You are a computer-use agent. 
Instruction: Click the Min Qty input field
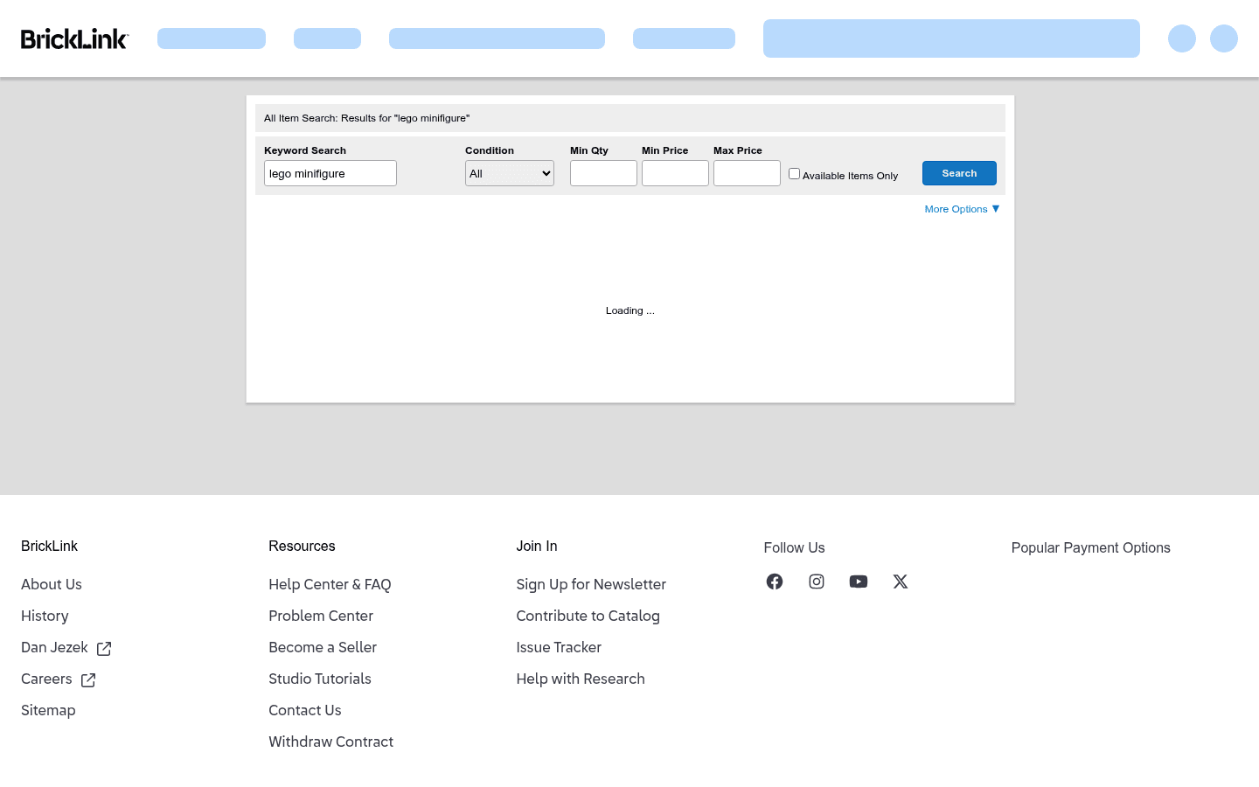point(603,173)
